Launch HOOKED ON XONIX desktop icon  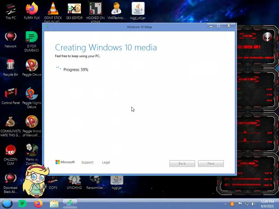(x=95, y=12)
